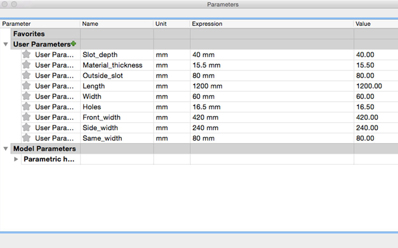Click the Name column header
Image resolution: width=398 pixels, height=248 pixels.
pos(90,24)
